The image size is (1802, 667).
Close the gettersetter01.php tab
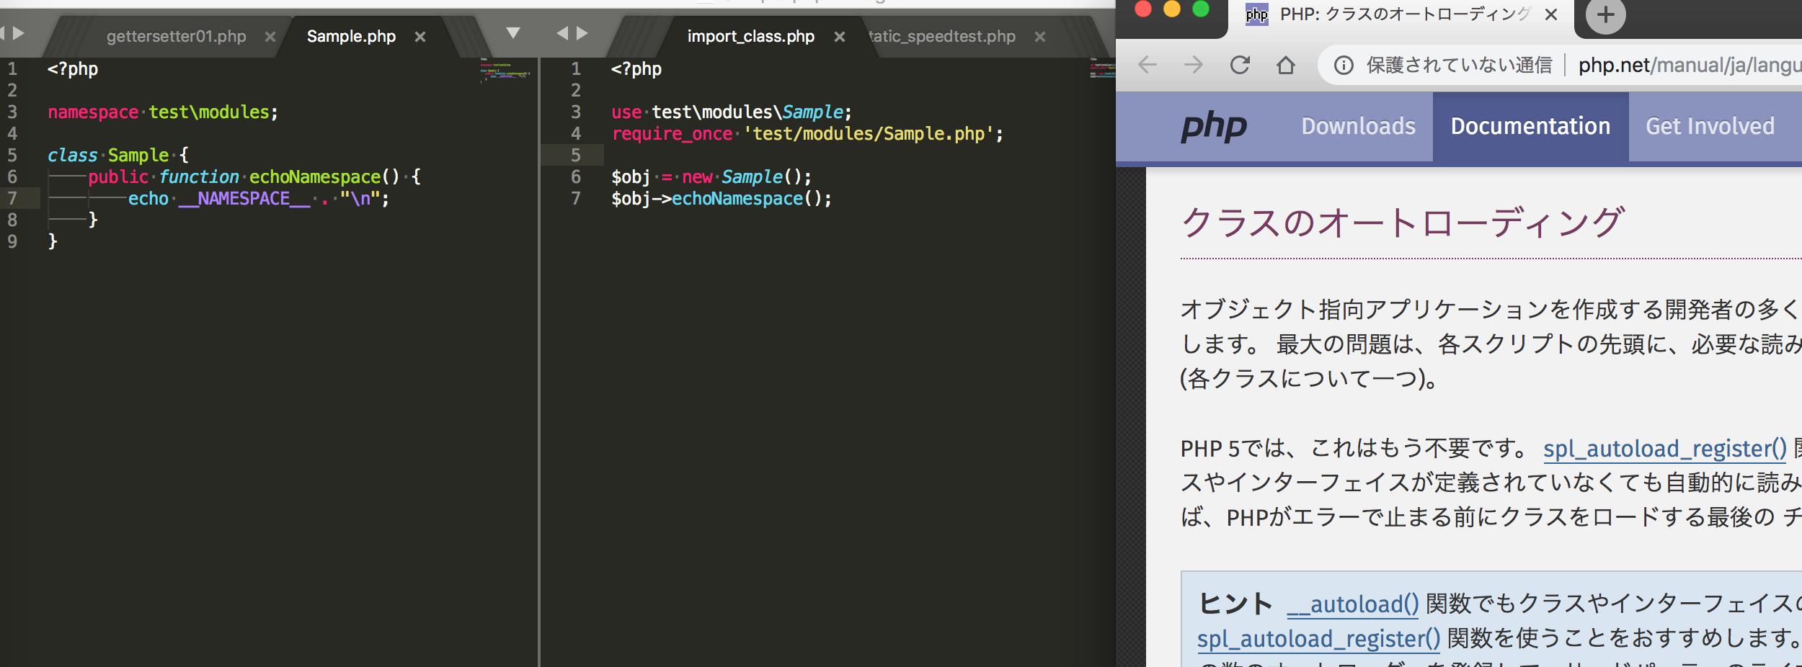(270, 37)
